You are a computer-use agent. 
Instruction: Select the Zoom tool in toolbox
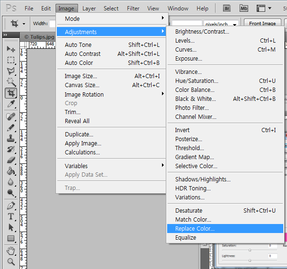11,261
